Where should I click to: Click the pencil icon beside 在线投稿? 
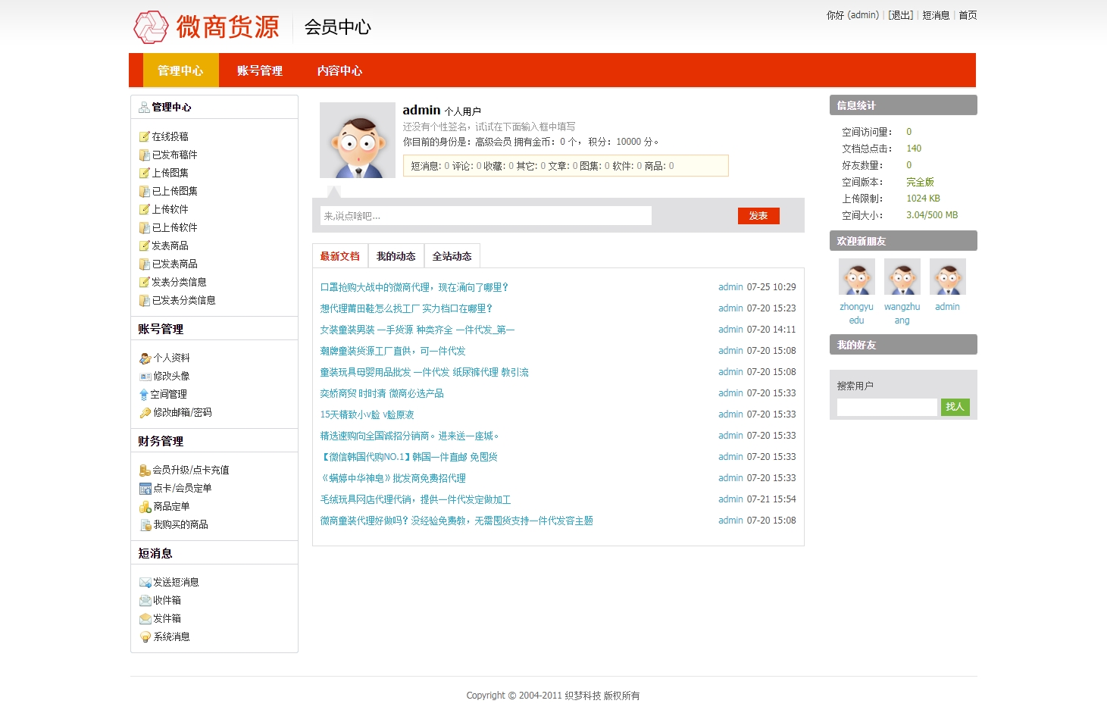(x=144, y=136)
